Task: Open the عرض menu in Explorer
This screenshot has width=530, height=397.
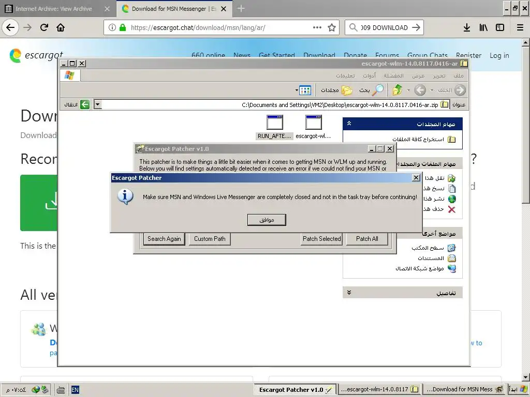Action: [x=418, y=75]
